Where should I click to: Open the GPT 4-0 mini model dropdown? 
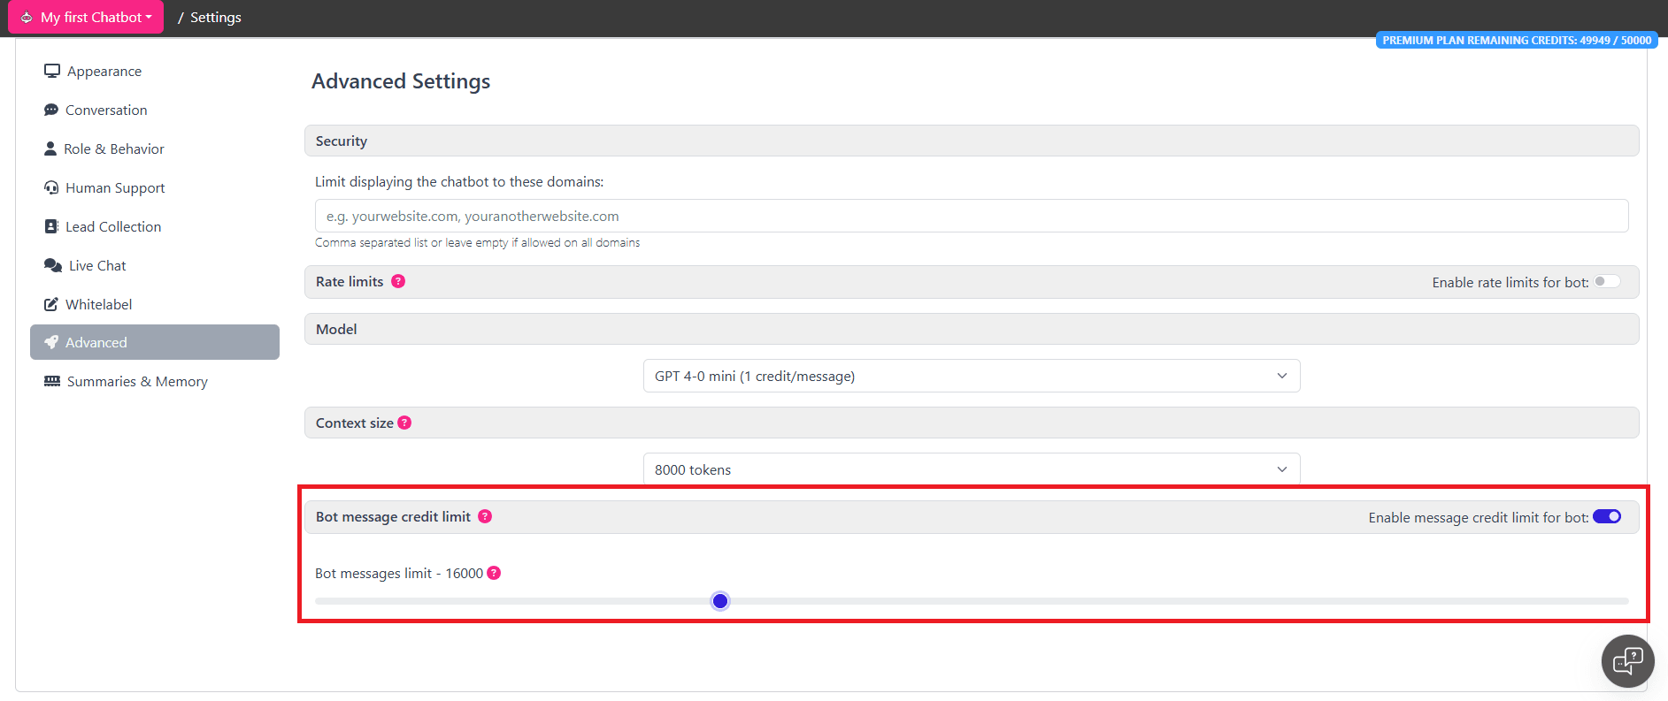click(971, 376)
